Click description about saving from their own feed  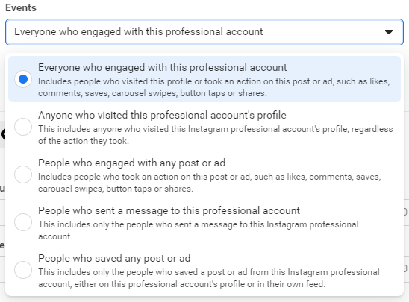(x=209, y=278)
